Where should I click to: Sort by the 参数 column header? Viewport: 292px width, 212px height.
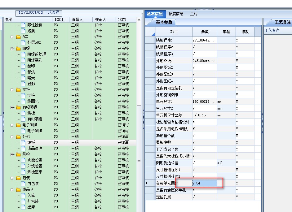pos(205,32)
